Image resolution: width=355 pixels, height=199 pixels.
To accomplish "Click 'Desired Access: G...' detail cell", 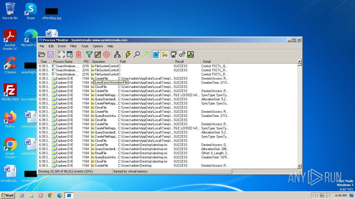I will (215, 145).
